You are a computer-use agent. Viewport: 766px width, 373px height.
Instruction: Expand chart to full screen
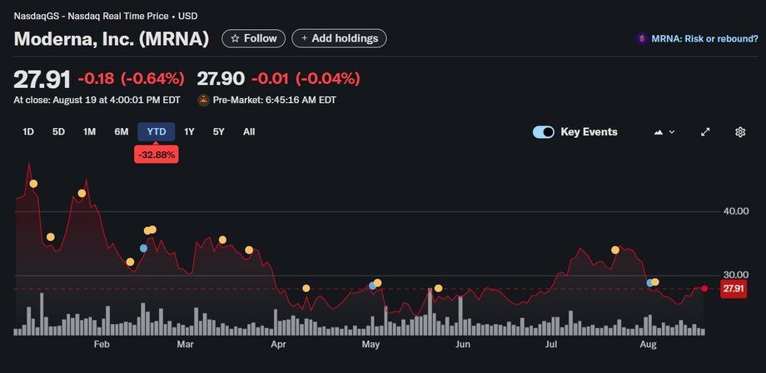[x=705, y=132]
